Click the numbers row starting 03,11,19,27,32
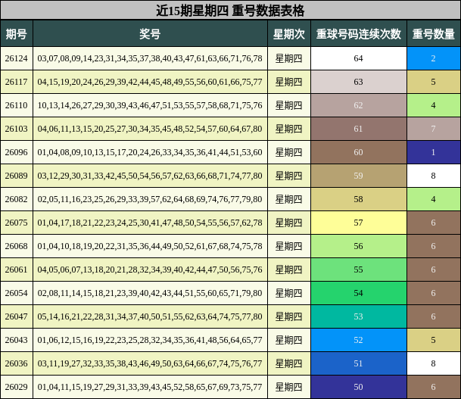Screen dimensions: 461x399 (x=150, y=363)
